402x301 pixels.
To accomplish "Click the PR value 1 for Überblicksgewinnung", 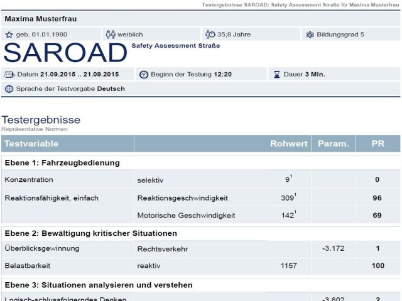I will pos(378,248).
